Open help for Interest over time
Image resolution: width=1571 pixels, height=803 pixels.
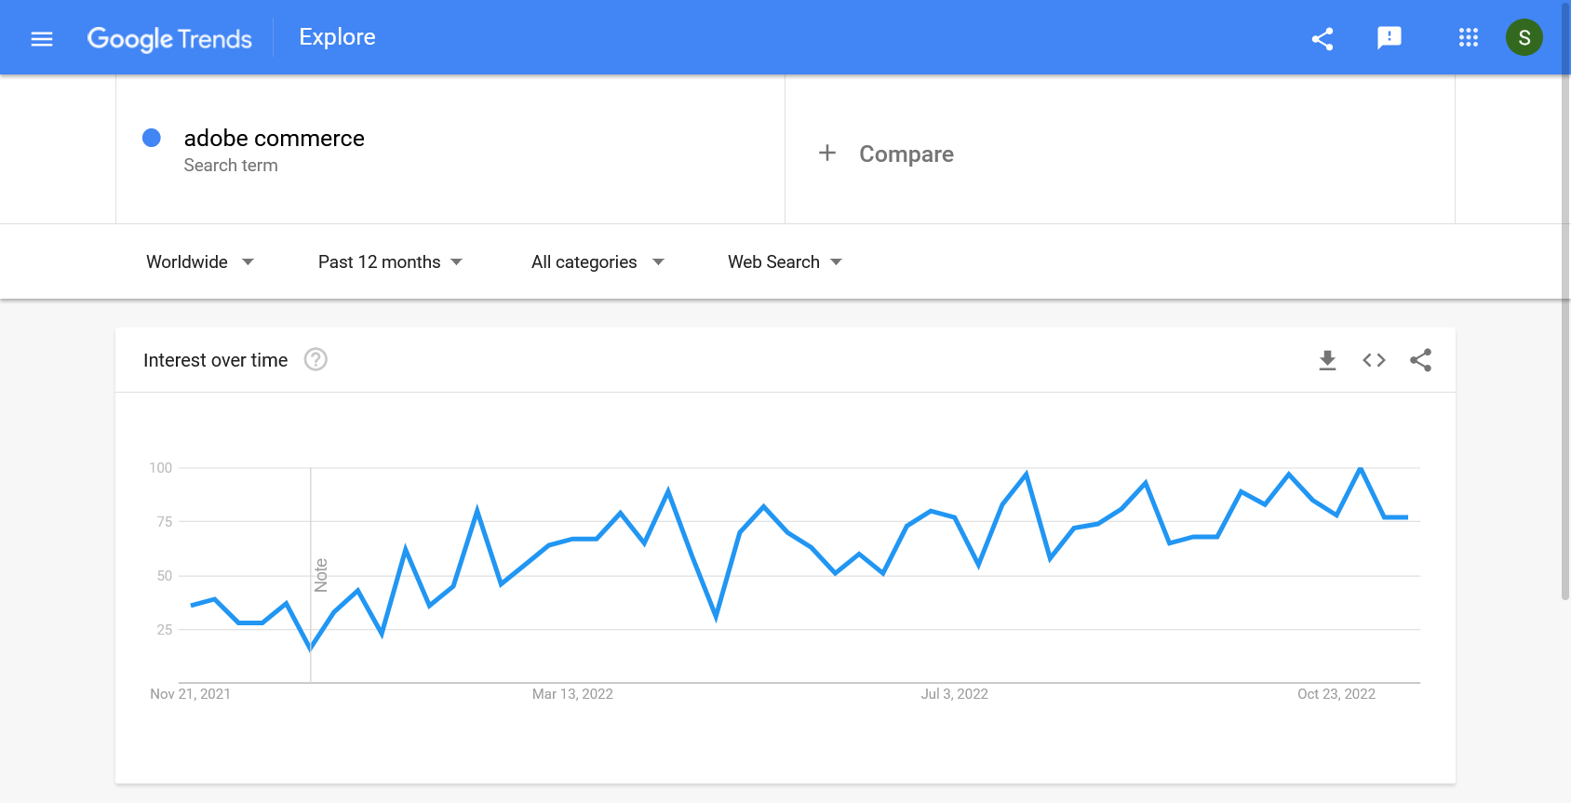tap(316, 360)
